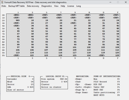Click the <Left> navigation command
The height and width of the screenshot is (100, 129).
click(78, 87)
